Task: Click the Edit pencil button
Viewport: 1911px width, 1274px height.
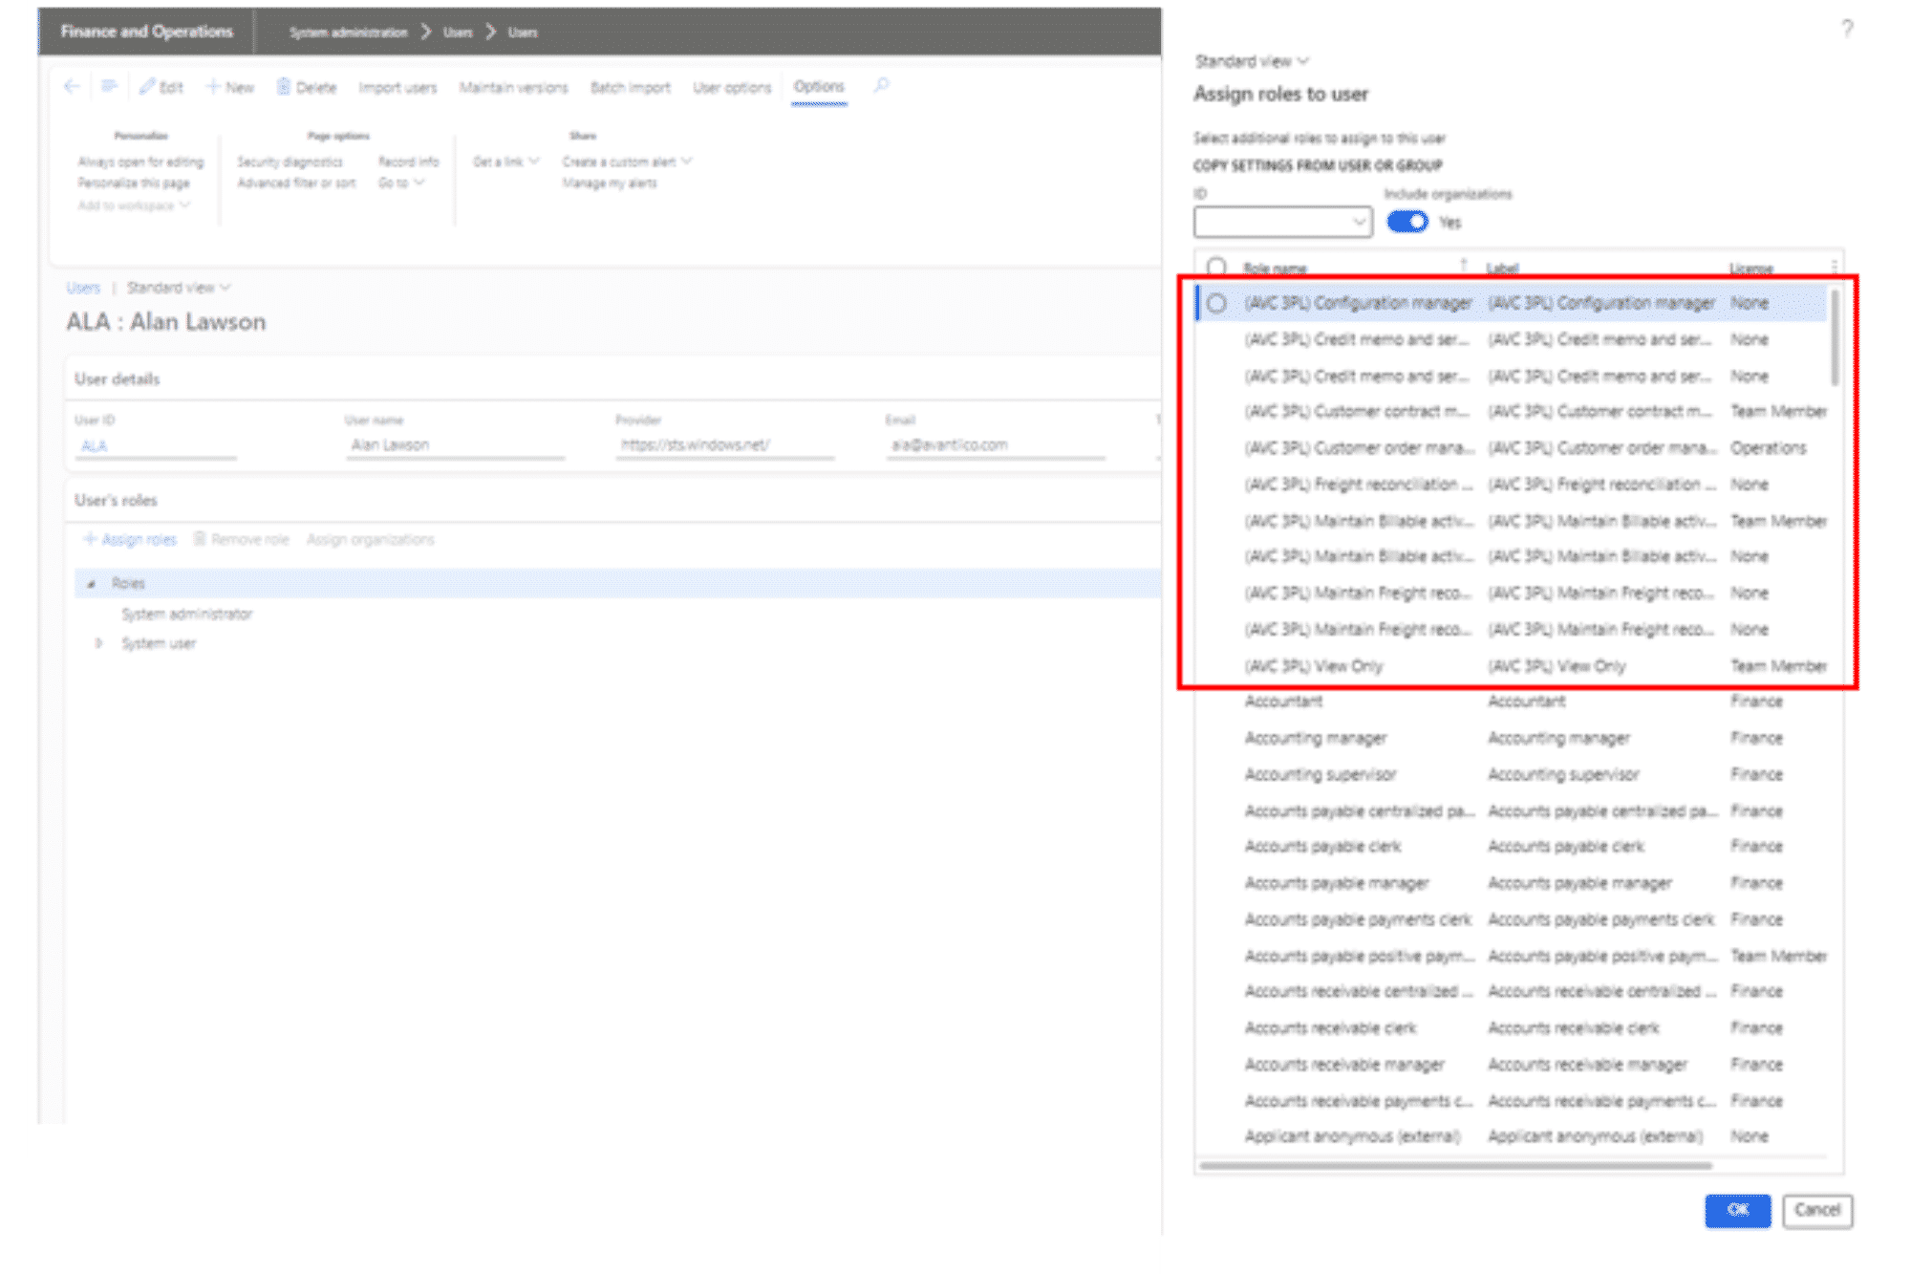Action: [x=161, y=87]
